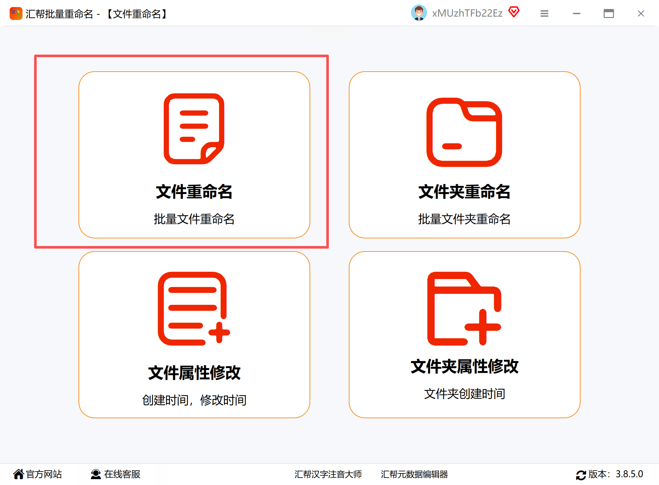Image resolution: width=659 pixels, height=485 pixels.
Task: Click the home icon for 官方网站
Action: click(19, 474)
